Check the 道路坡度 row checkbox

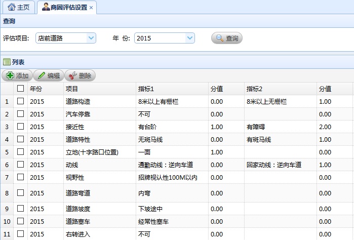21,208
